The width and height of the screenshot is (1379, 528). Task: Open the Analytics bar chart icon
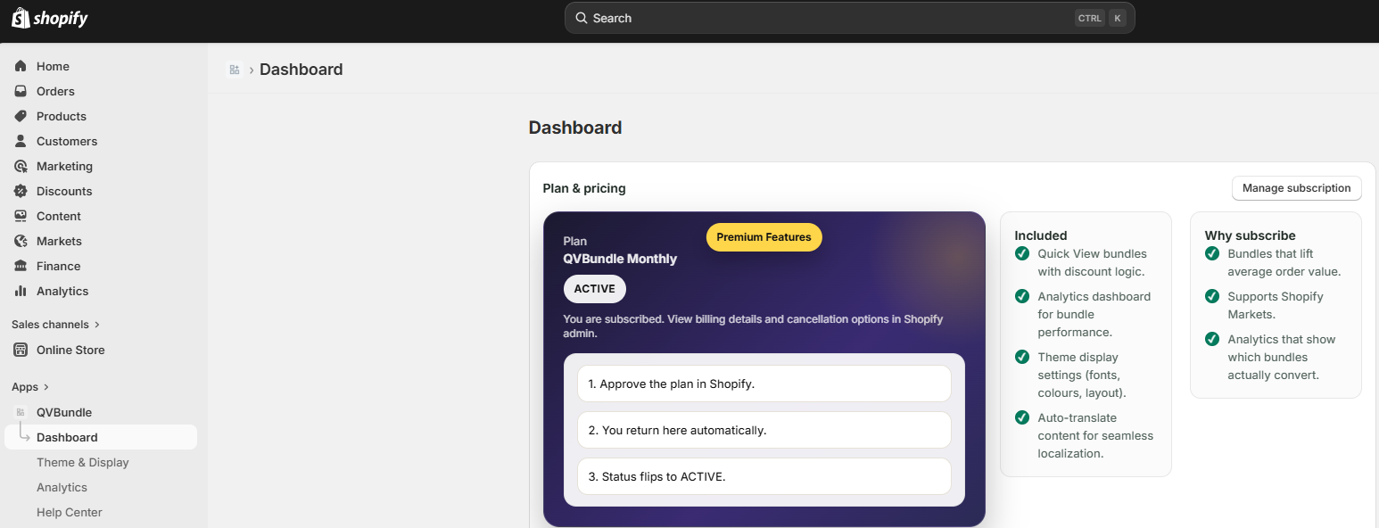pyautogui.click(x=21, y=291)
